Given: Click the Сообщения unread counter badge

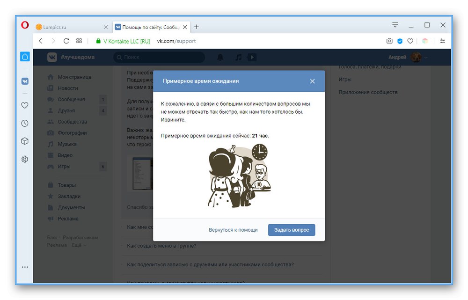Looking at the screenshot, I should (103, 99).
